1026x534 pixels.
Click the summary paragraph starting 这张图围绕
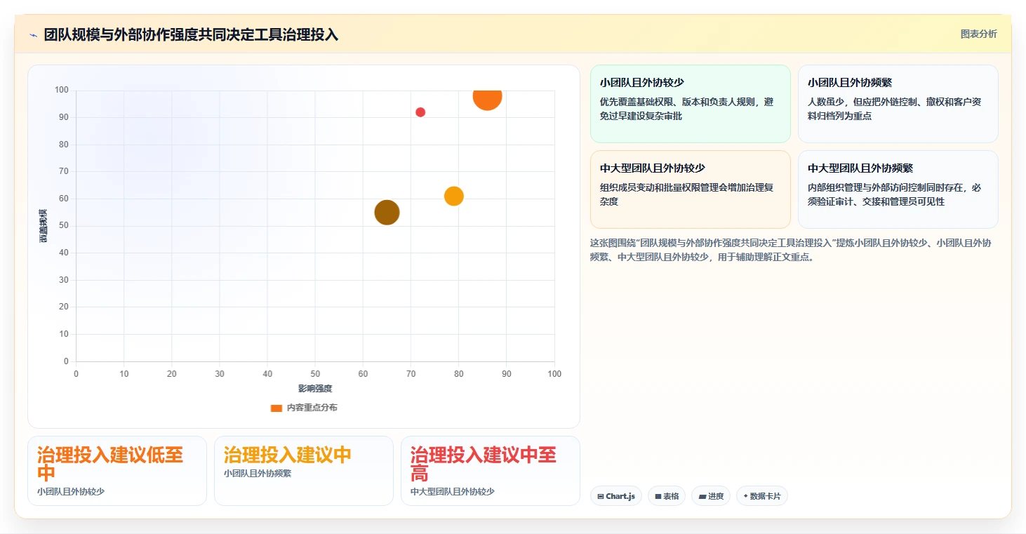click(791, 250)
